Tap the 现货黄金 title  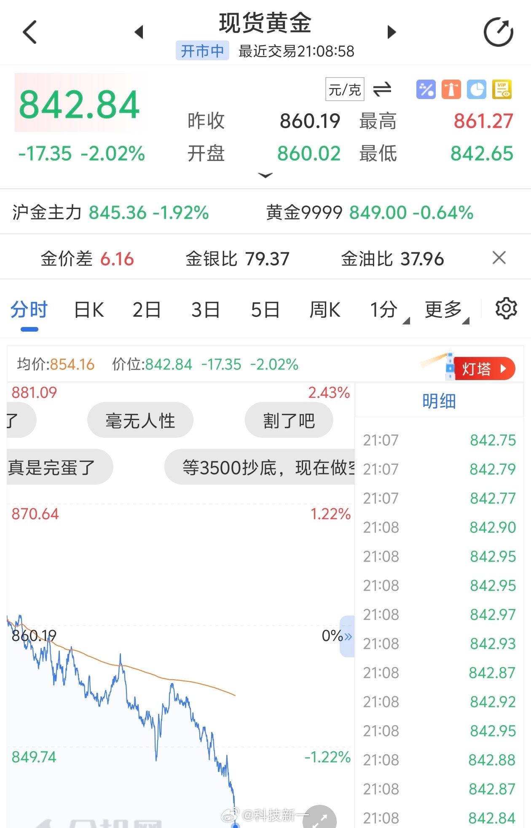point(265,22)
